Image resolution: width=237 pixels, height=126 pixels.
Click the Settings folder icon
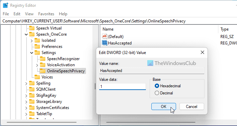tap(37, 53)
